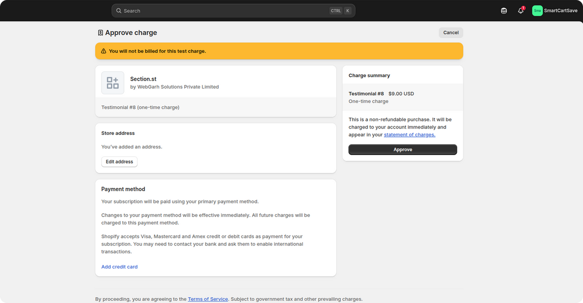Open the statement of charges link

[x=410, y=135]
